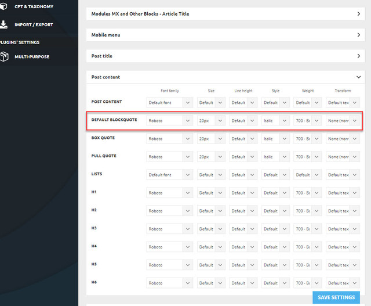The width and height of the screenshot is (371, 306).
Task: Open H6 style dropdown
Action: [x=275, y=283]
